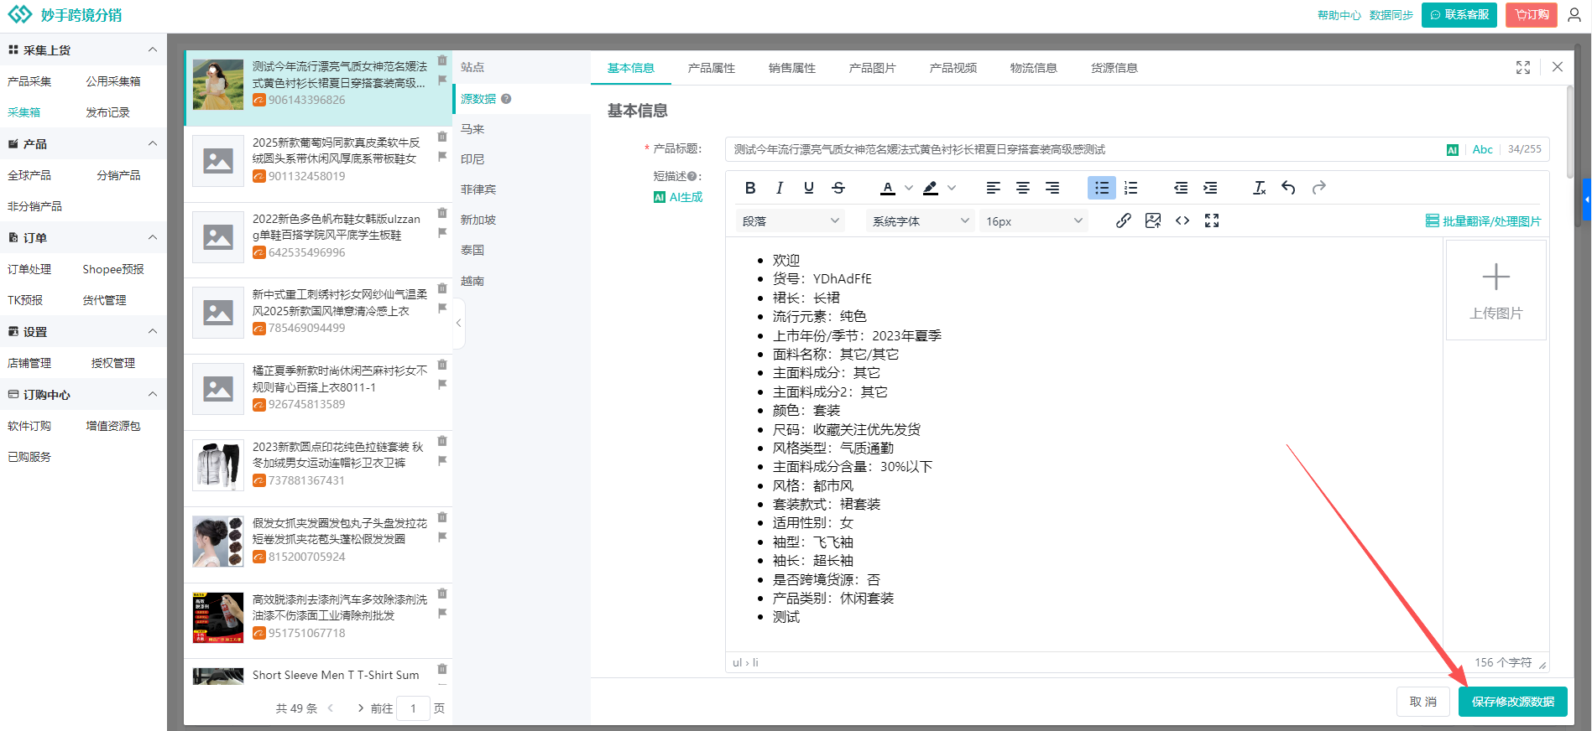The height and width of the screenshot is (731, 1592).
Task: Toggle the bulleted list button
Action: 1101,188
